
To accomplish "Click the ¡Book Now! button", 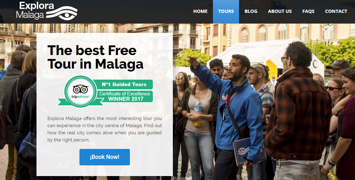I will pos(104,157).
